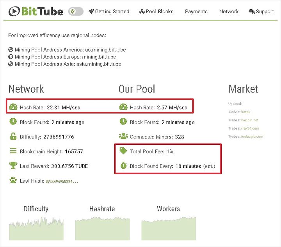This screenshot has height=247, width=281.
Task: Click the Total Pool Fee tag icon
Action: coord(123,151)
